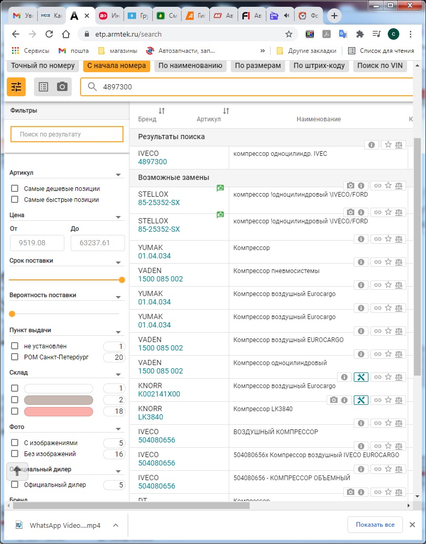
Task: Bookmark this page star icon
Action: [289, 34]
